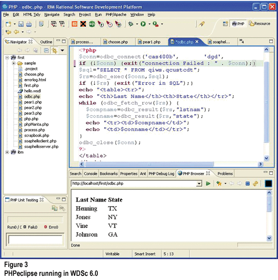Viewport: 278px width, 280px height.
Task: Click the green Go arrow in PHP Browser
Action: (208, 183)
